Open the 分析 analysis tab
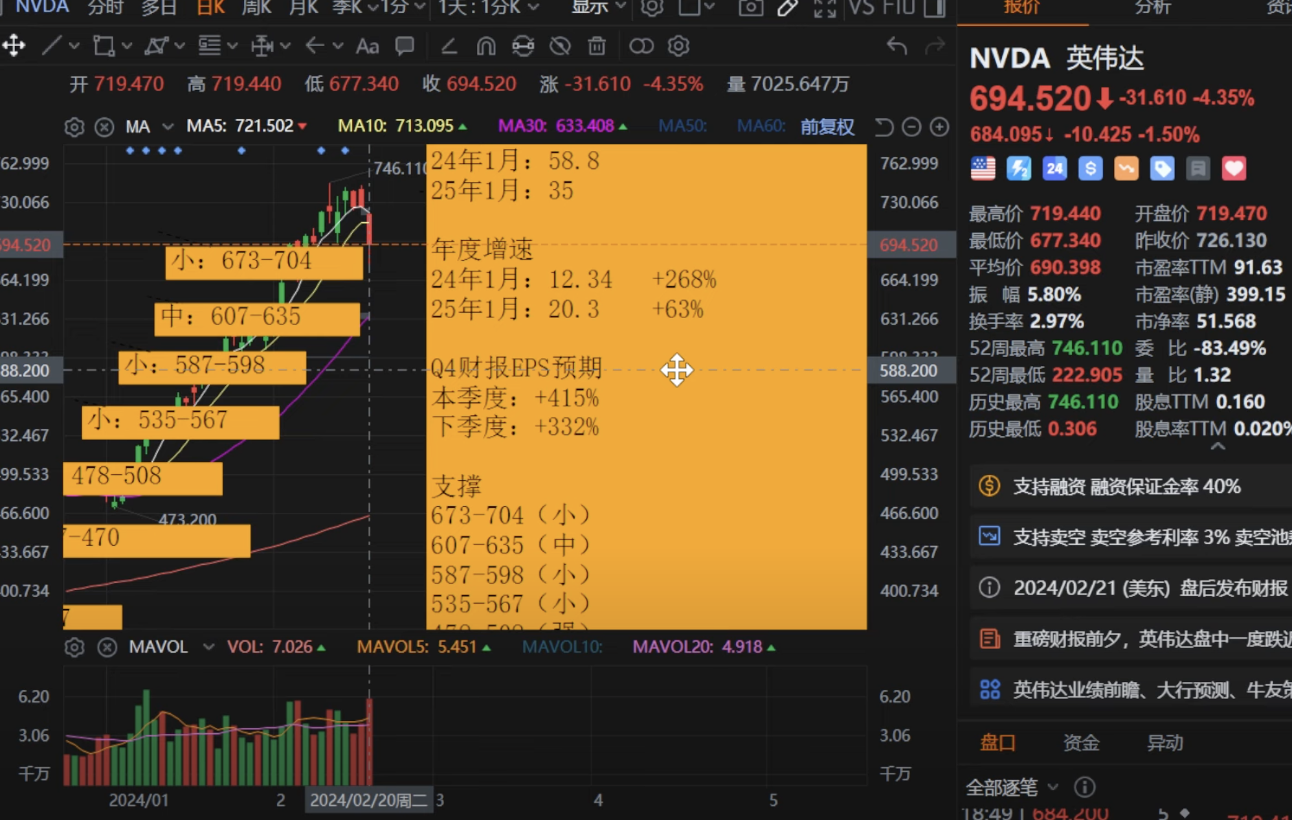 (1153, 8)
